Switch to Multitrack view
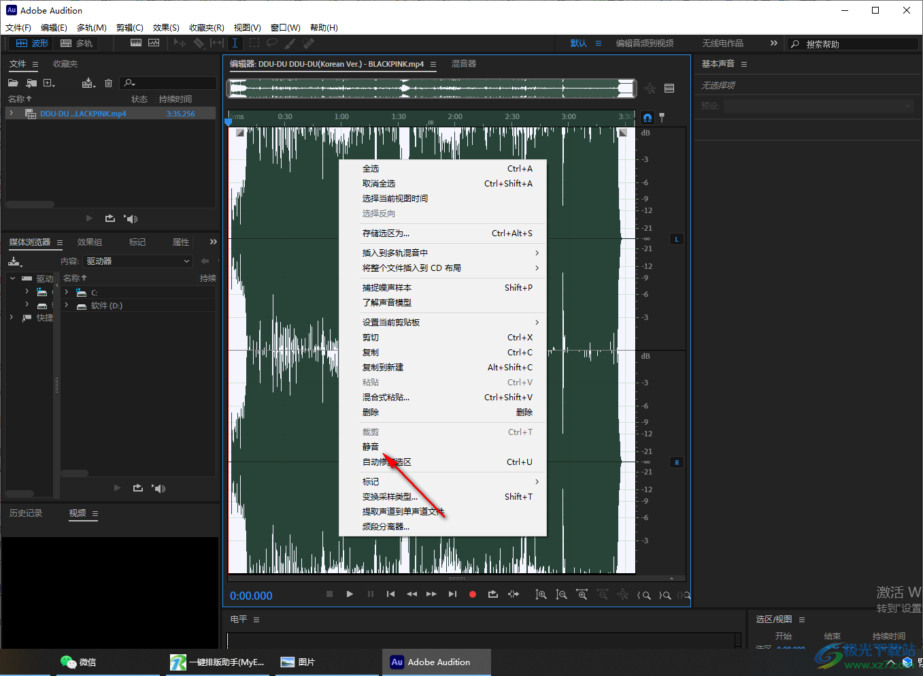 click(x=76, y=43)
